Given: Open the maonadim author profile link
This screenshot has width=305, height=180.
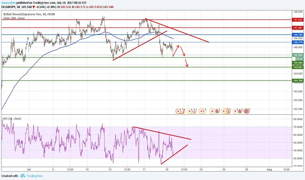Looking at the screenshot, I should [x=9, y=3].
